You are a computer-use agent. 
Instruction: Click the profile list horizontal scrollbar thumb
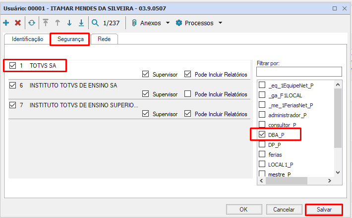point(287,180)
